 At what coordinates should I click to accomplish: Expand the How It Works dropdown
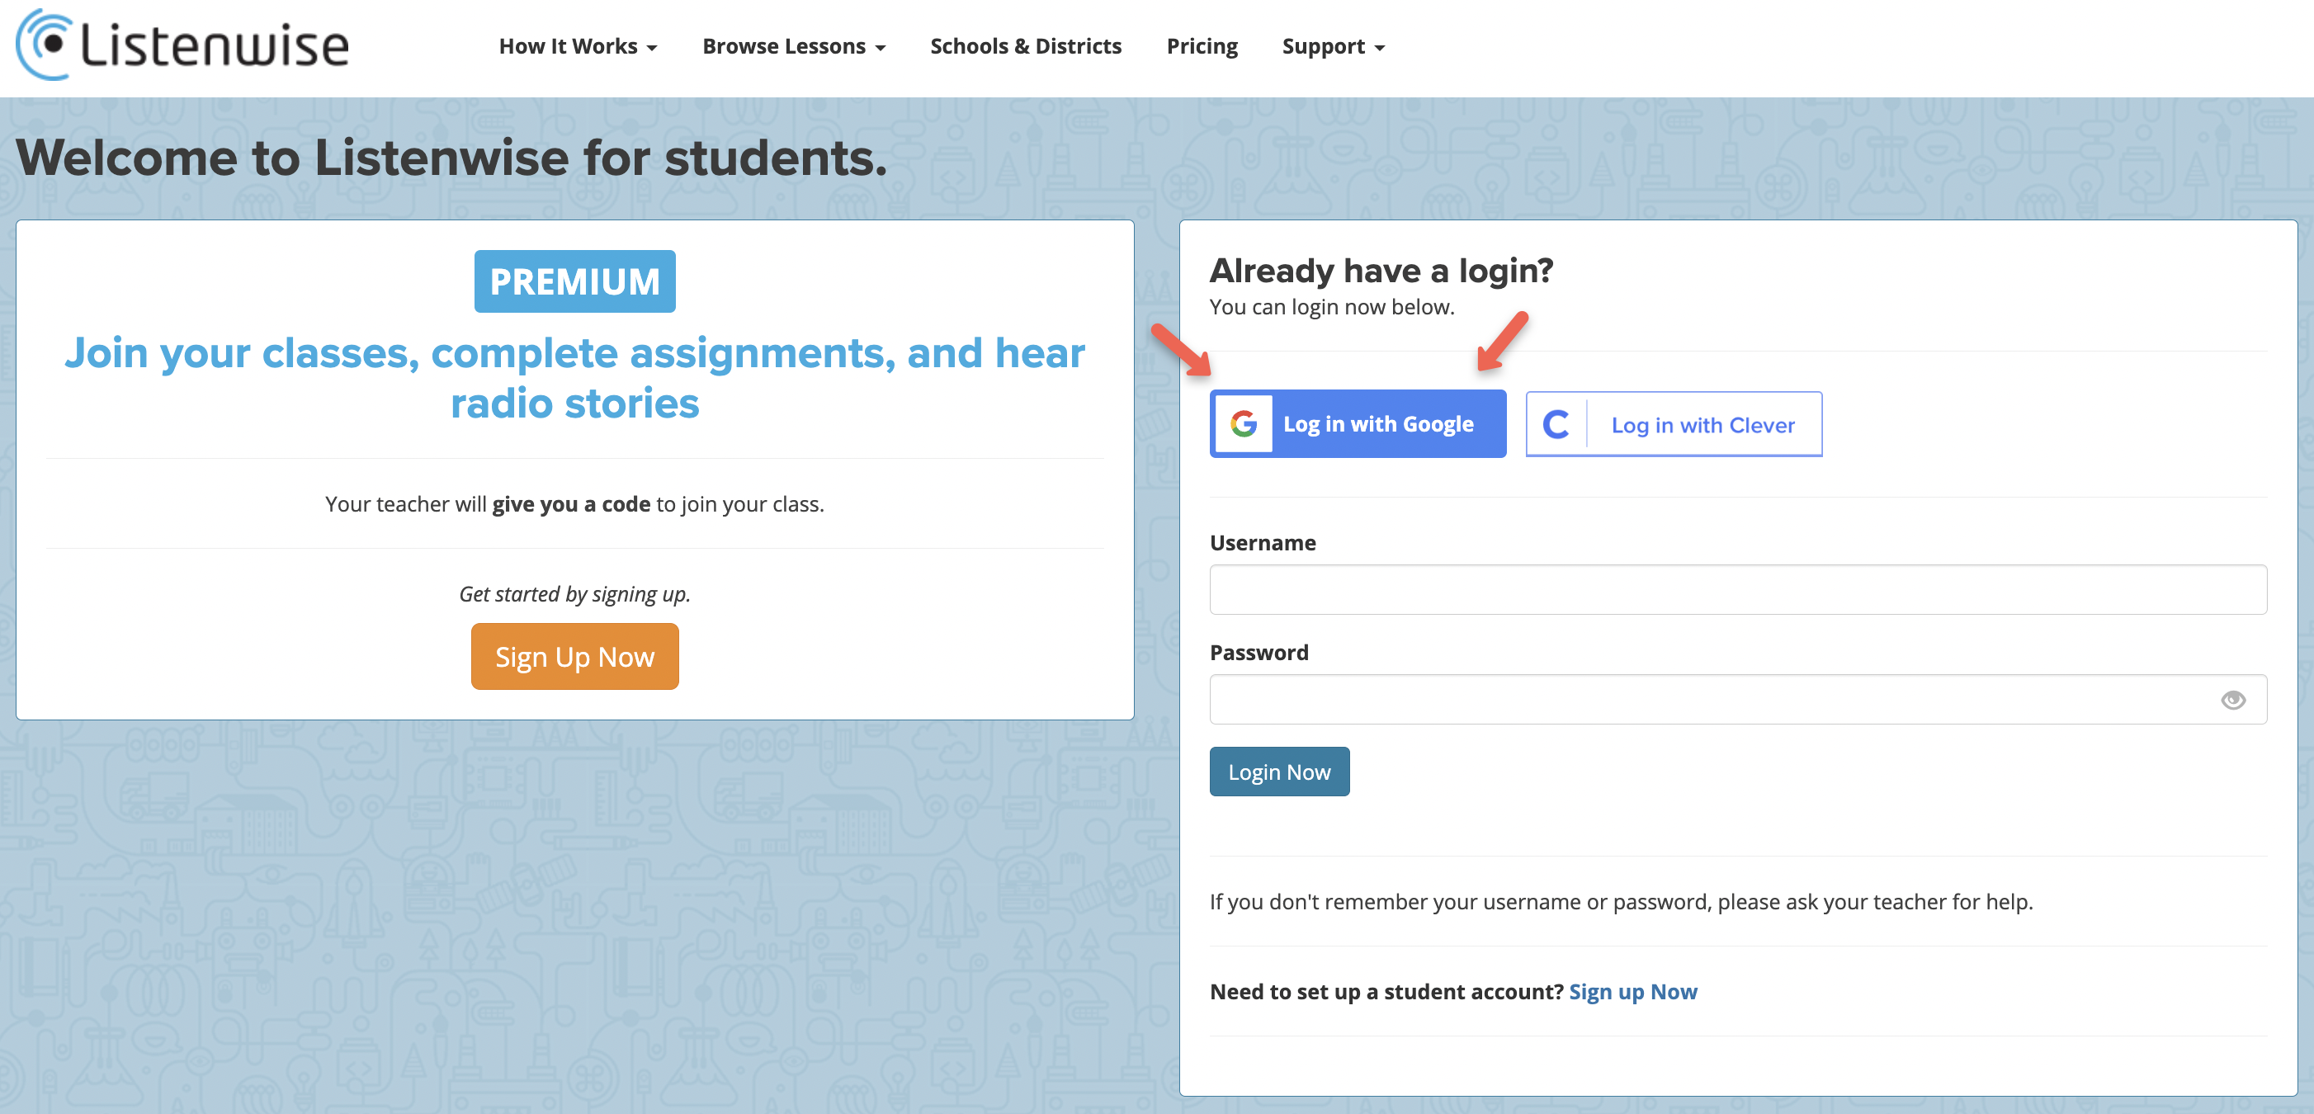575,45
